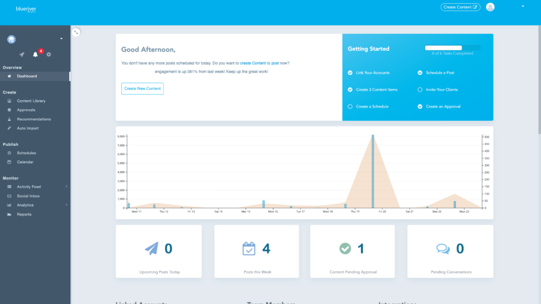Click the Getting Started progress bar

click(x=453, y=47)
